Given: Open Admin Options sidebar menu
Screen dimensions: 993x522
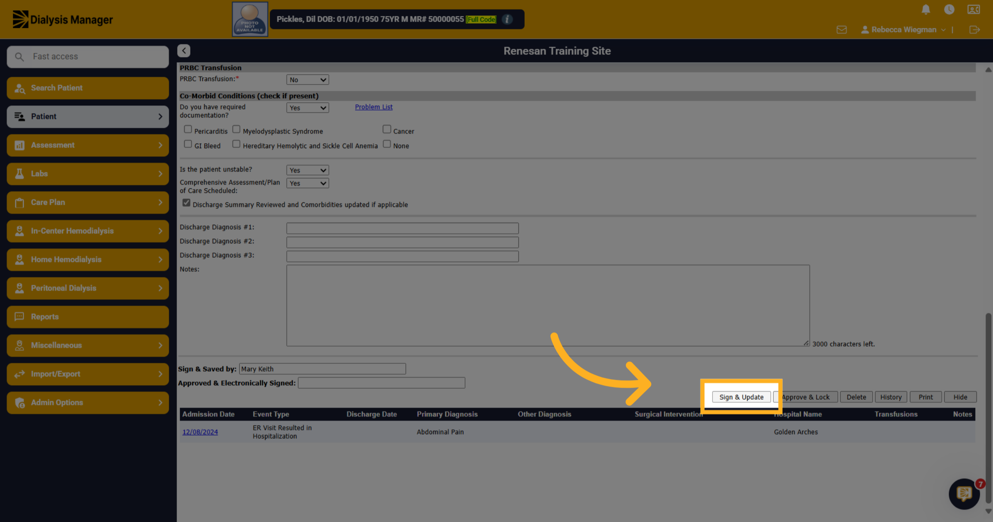Looking at the screenshot, I should (x=88, y=402).
